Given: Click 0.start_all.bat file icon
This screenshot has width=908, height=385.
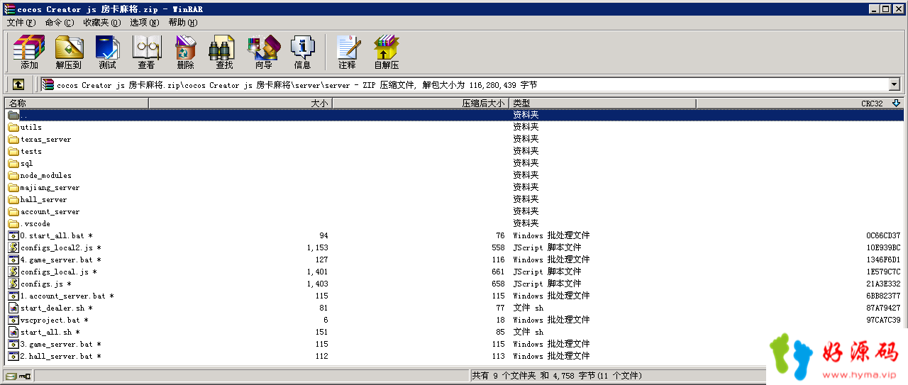Looking at the screenshot, I should [x=13, y=235].
